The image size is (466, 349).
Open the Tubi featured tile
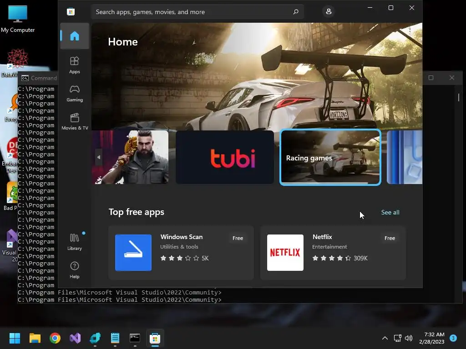click(225, 157)
